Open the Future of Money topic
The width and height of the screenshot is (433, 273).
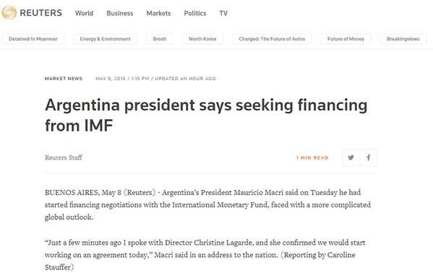coord(346,39)
